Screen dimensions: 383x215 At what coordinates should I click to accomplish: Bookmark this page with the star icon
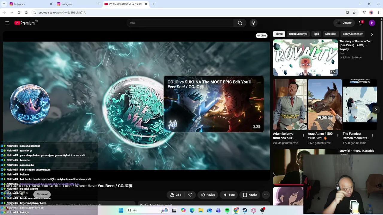354,13
